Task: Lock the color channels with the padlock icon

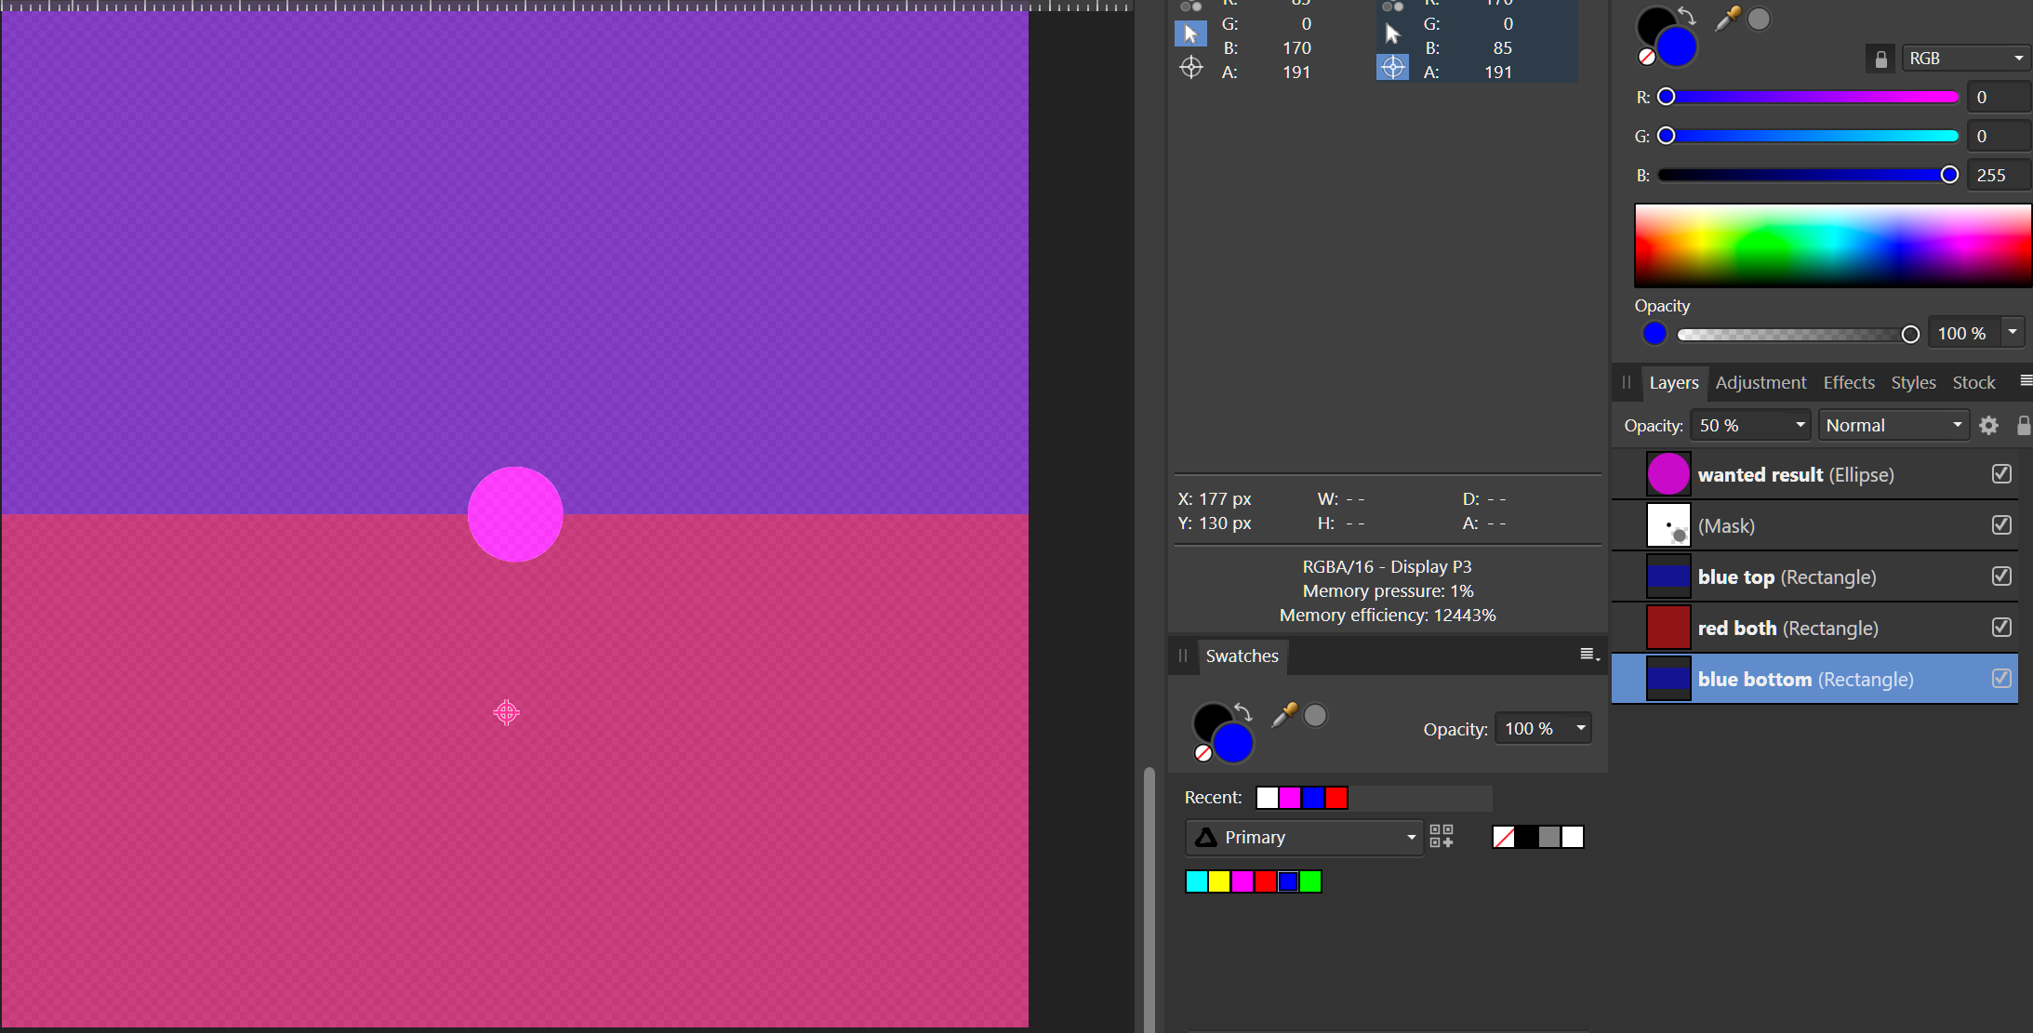Action: pos(1880,58)
